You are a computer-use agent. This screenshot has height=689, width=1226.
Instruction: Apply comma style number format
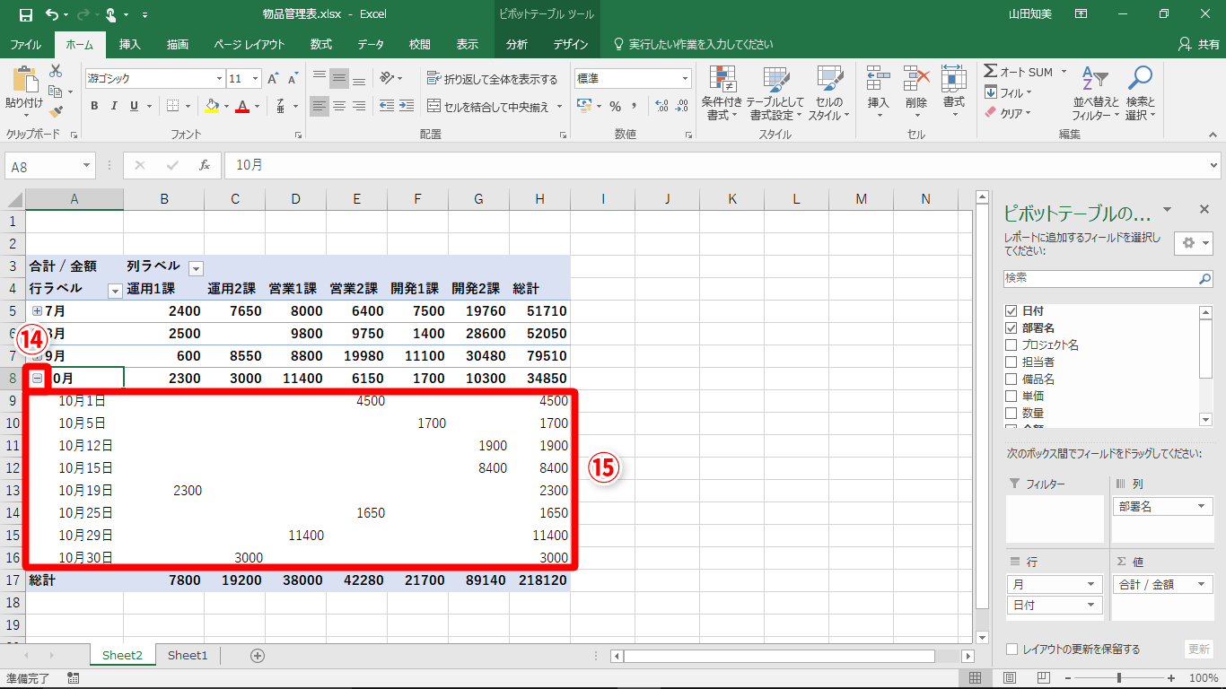pyautogui.click(x=635, y=106)
